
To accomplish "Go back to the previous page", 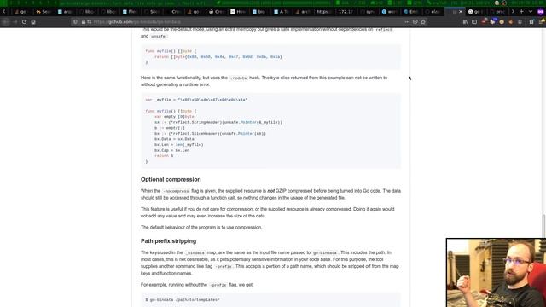I will click(5, 22).
